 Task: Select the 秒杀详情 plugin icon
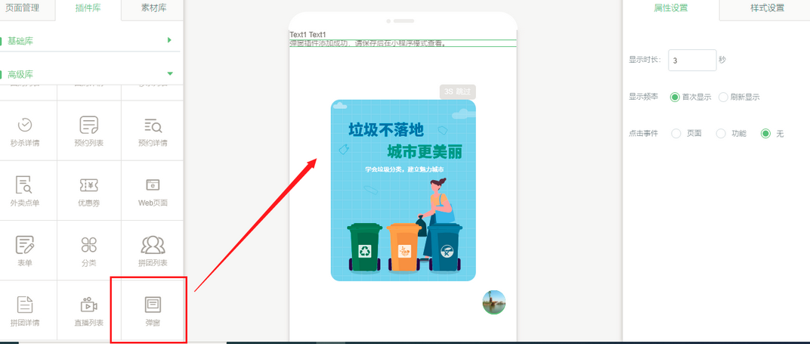(25, 130)
